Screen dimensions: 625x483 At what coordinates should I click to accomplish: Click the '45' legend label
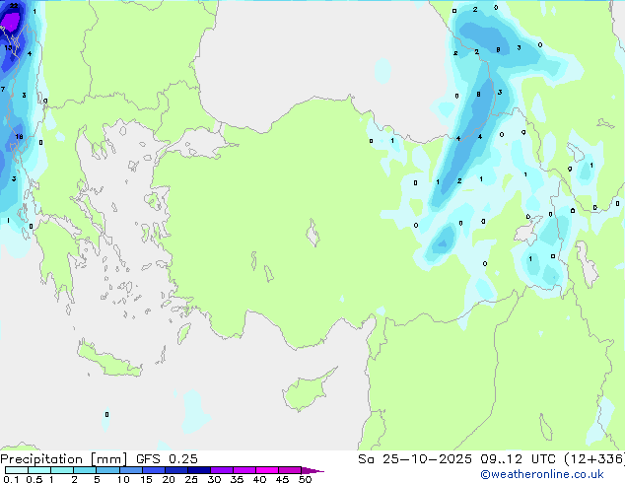pos(282,479)
